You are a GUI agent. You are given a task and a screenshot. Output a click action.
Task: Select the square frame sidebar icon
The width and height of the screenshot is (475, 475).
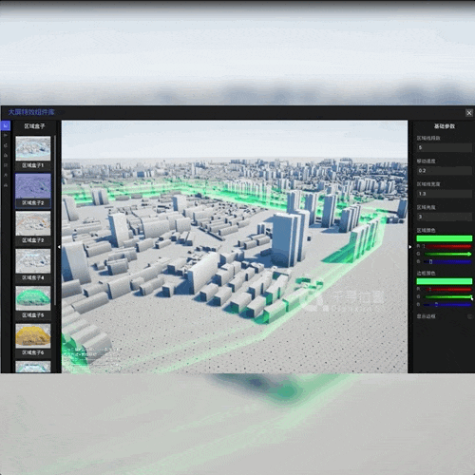6,165
